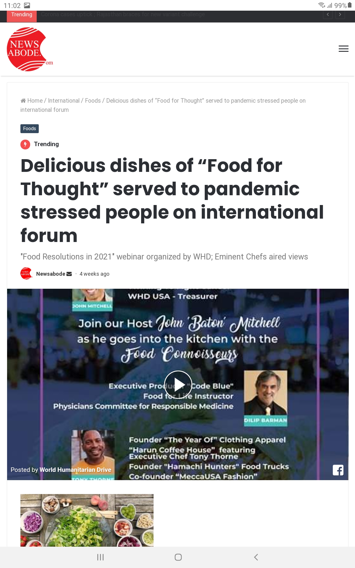The width and height of the screenshot is (355, 568).
Task: Tap the red Trending lightning icon
Action: 25,144
